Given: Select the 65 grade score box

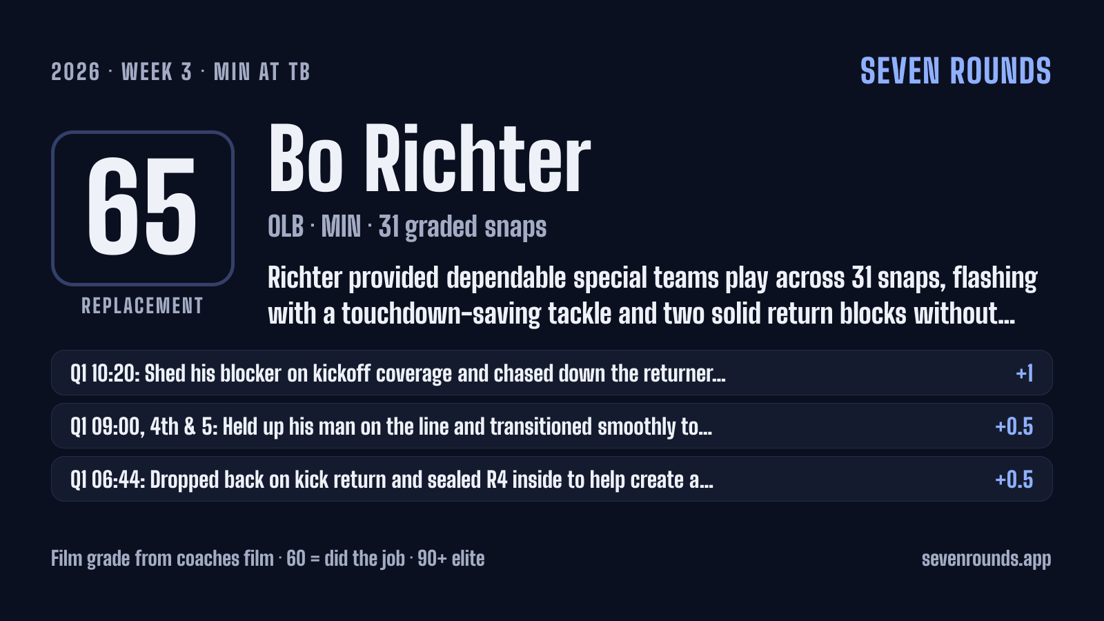Looking at the screenshot, I should pyautogui.click(x=143, y=208).
